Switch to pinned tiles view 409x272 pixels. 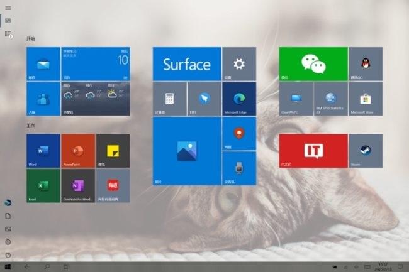pyautogui.click(x=8, y=21)
